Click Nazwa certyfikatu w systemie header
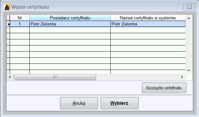 tap(148, 18)
